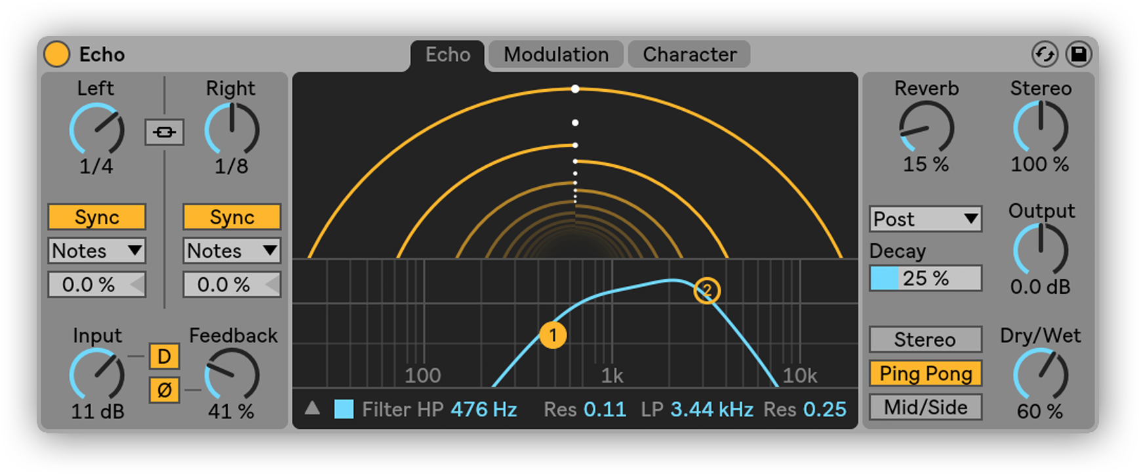Viewport: 1139px width, 474px height.
Task: Click the Echo device activator button
Action: point(56,54)
